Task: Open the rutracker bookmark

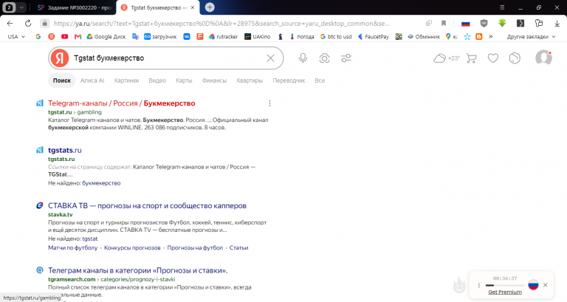Action: [223, 36]
